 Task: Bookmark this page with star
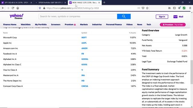click(147, 8)
